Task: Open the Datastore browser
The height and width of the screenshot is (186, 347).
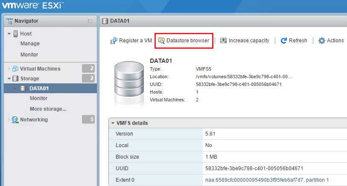Action: [184, 41]
